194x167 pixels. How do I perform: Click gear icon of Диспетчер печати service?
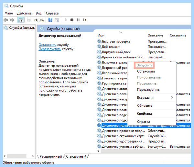(99, 104)
